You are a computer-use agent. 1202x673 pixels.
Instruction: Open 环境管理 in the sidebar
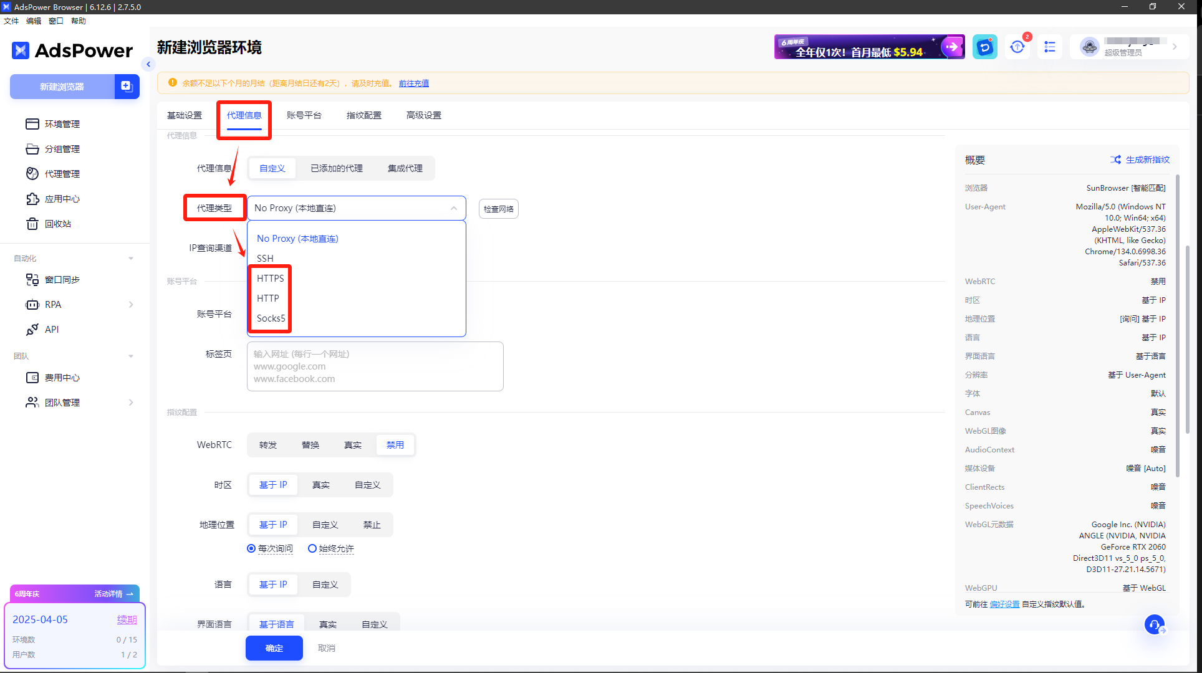62,123
